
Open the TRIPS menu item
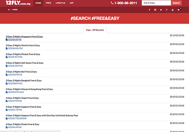click(48, 3)
